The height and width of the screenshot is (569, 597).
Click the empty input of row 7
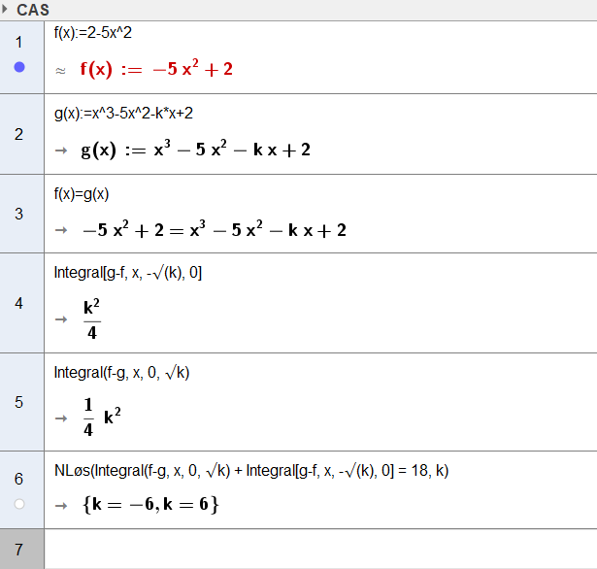[320, 549]
